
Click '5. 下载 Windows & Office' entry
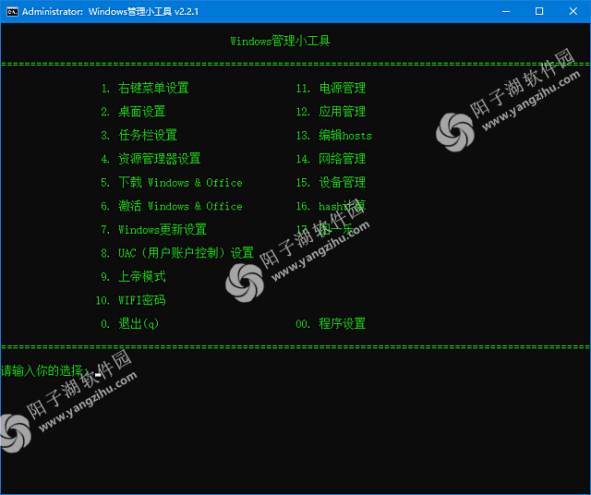coord(172,183)
